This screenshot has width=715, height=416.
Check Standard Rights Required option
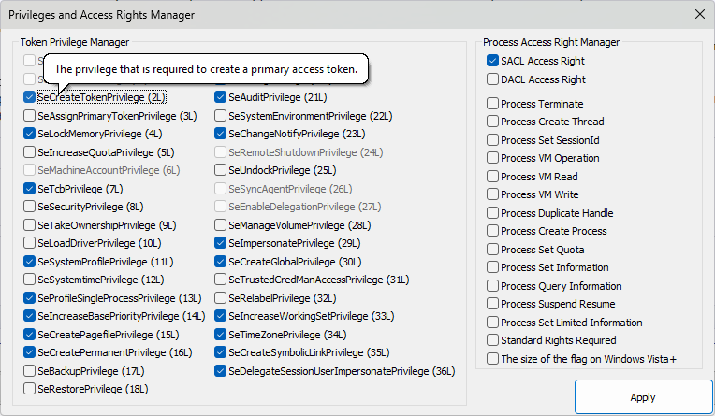tap(493, 340)
